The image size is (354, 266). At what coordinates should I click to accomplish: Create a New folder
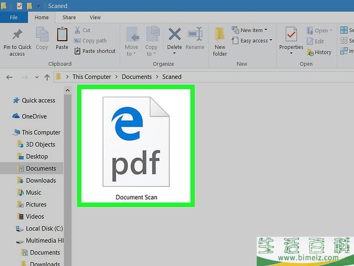pos(220,42)
